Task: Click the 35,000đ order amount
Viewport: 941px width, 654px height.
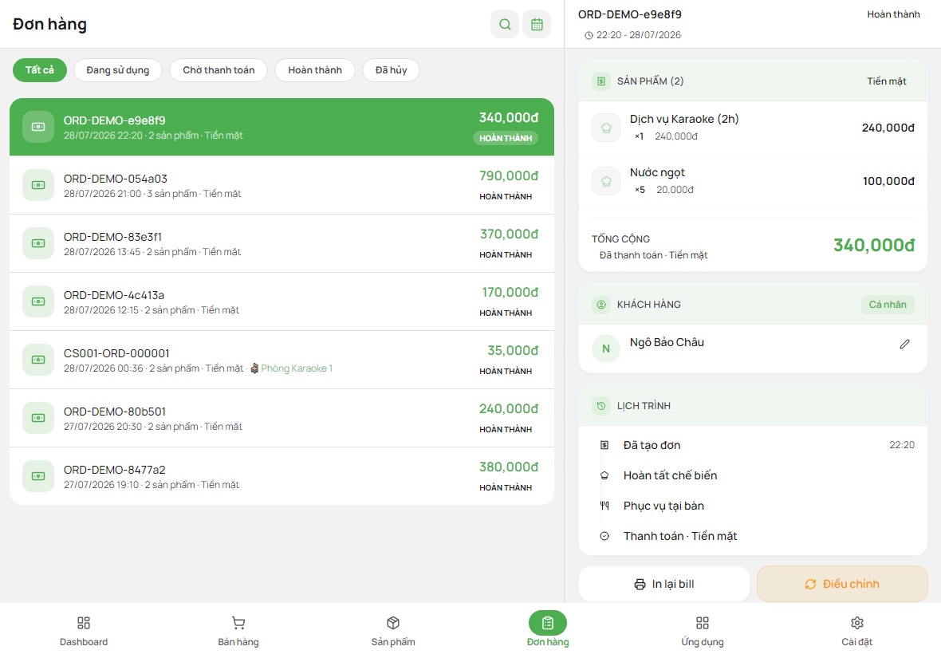Action: (x=513, y=350)
